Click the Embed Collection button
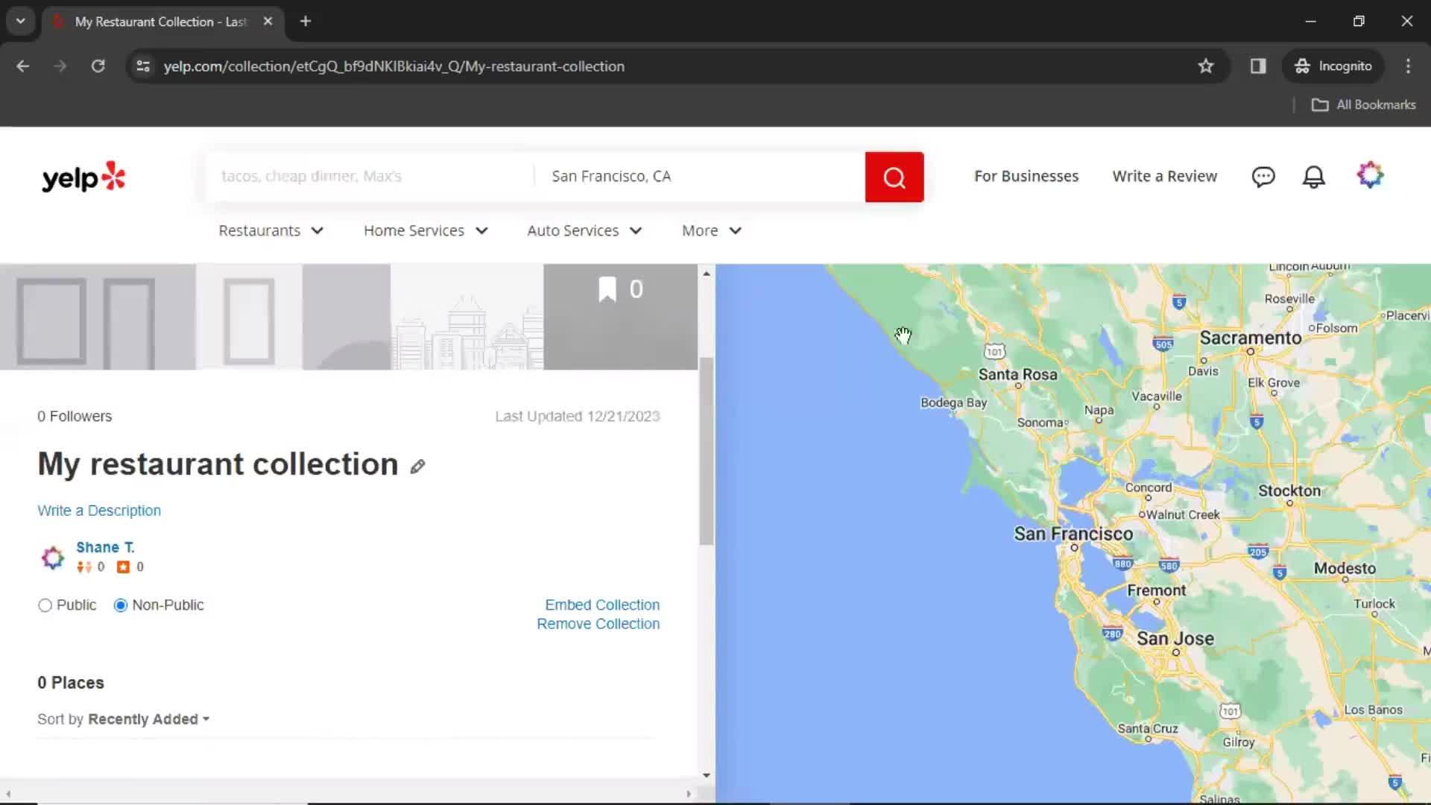 [602, 604]
